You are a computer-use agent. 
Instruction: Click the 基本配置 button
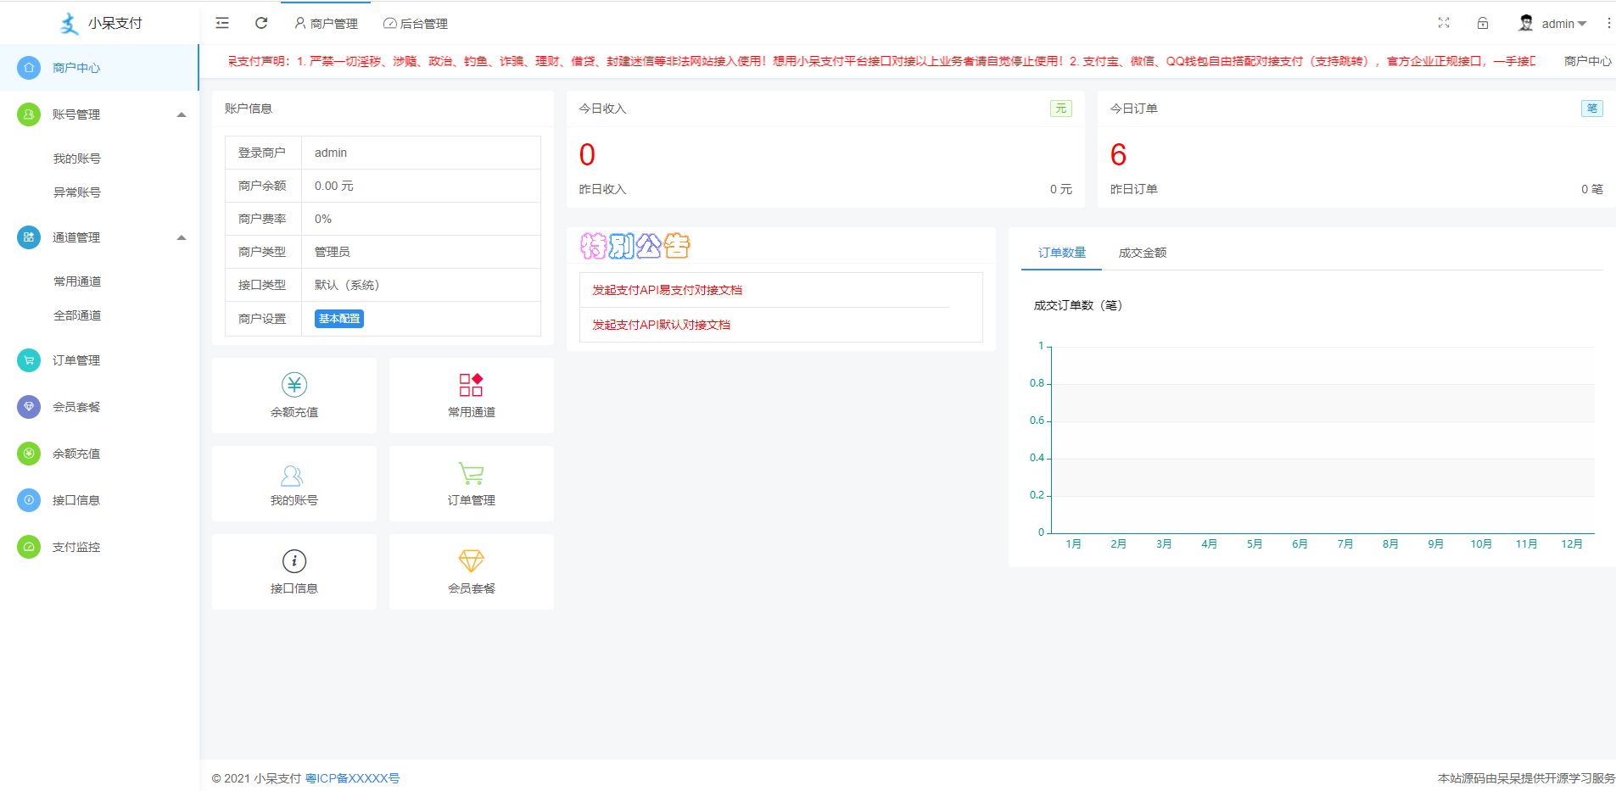[338, 318]
